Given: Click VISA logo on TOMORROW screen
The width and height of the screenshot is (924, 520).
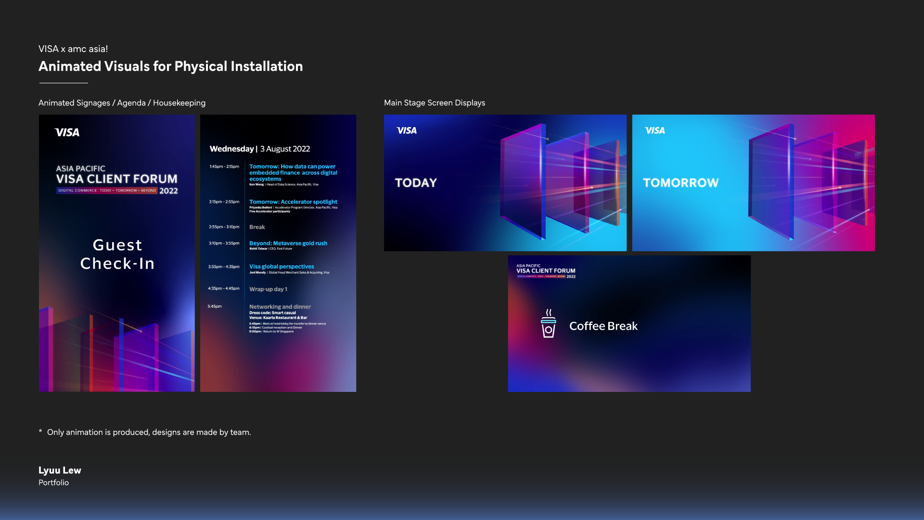Looking at the screenshot, I should [655, 130].
